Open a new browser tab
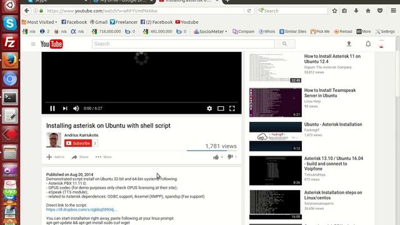 pyautogui.click(x=227, y=1)
